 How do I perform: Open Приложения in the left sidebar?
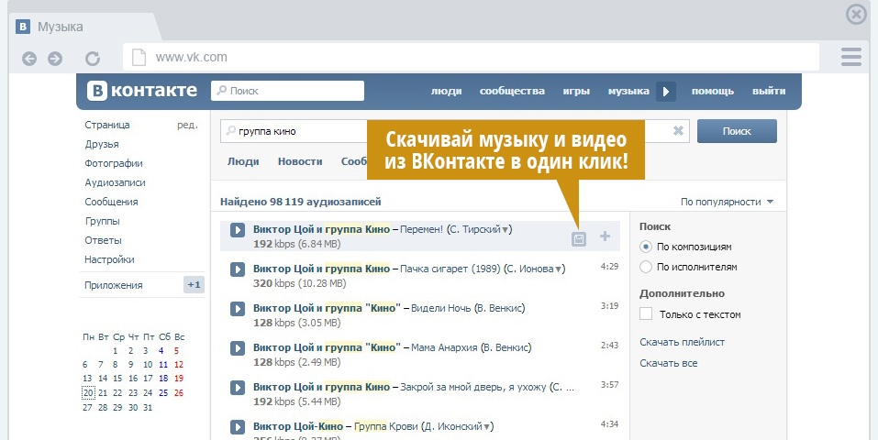pos(113,285)
